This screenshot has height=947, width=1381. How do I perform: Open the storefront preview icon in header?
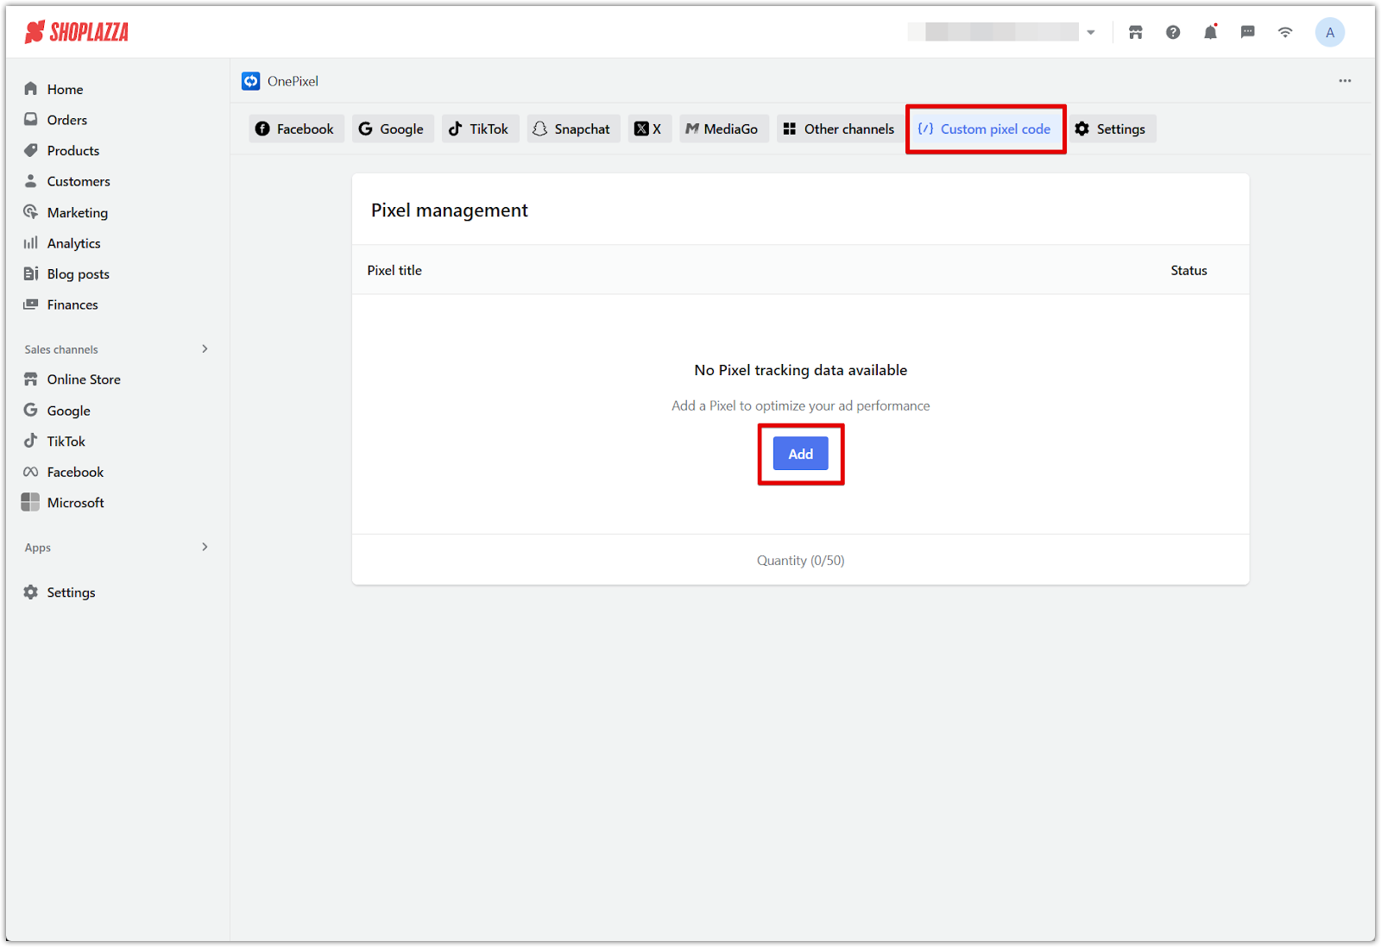(x=1135, y=32)
